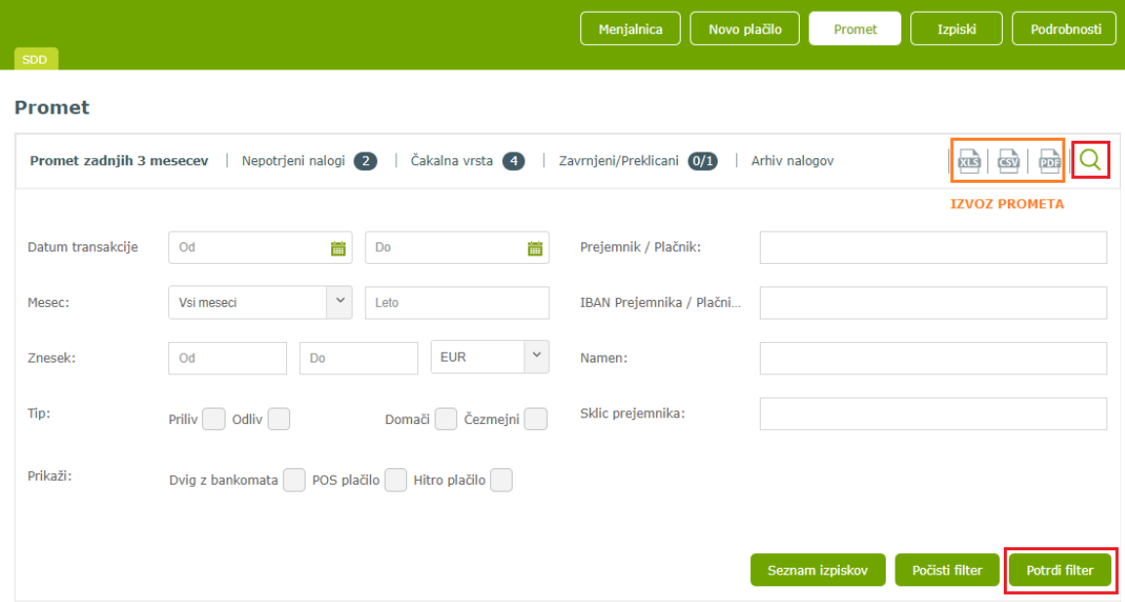Image resolution: width=1125 pixels, height=602 pixels.
Task: Open the Novo plačilo tab
Action: pyautogui.click(x=745, y=29)
